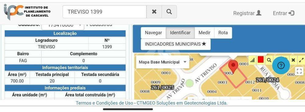The height and width of the screenshot is (112, 305).
Task: Click lot 0003 on the map
Action: click(222, 82)
